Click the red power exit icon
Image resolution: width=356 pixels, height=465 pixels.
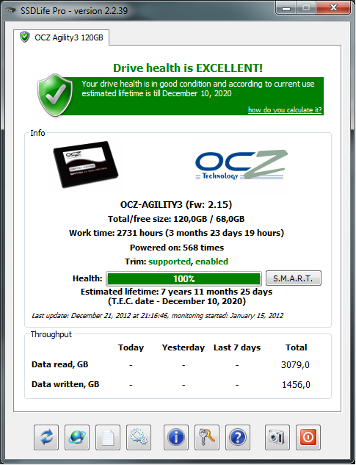tap(308, 437)
